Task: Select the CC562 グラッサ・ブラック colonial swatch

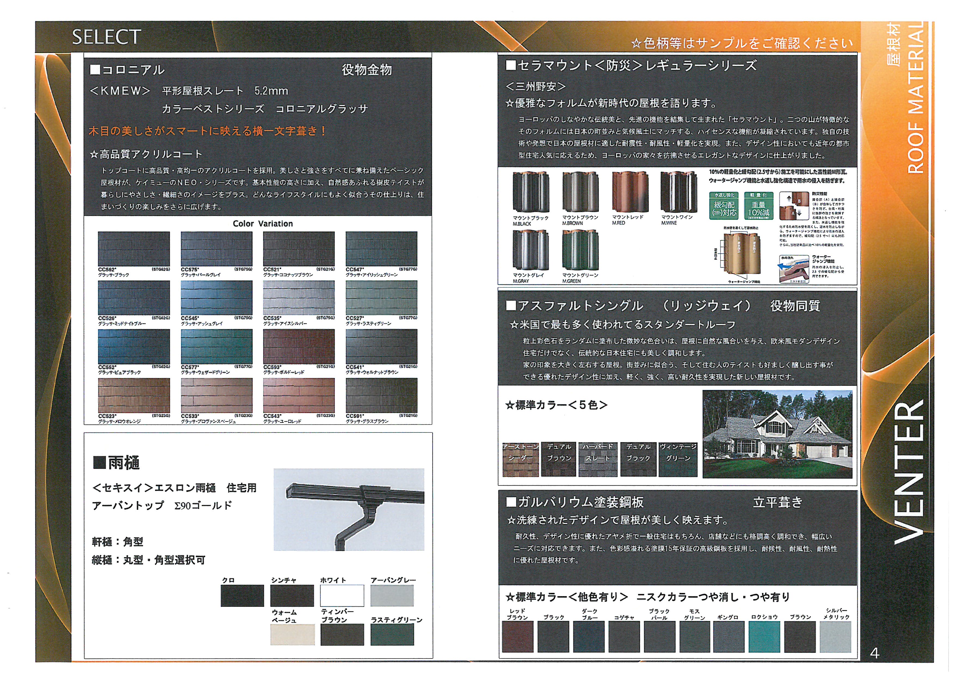Action: [x=133, y=248]
